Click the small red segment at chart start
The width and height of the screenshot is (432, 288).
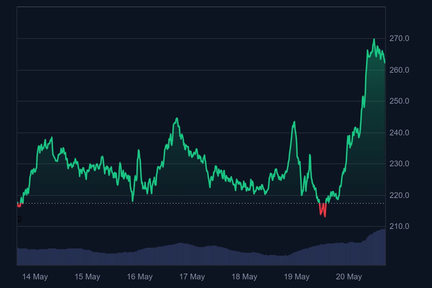19,205
